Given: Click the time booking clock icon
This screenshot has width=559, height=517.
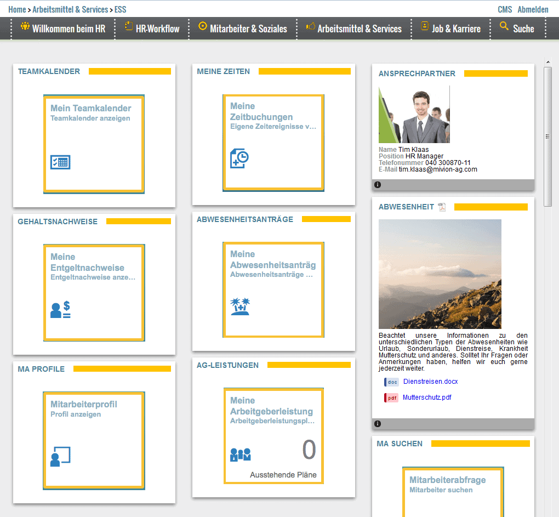Looking at the screenshot, I should click(x=239, y=158).
